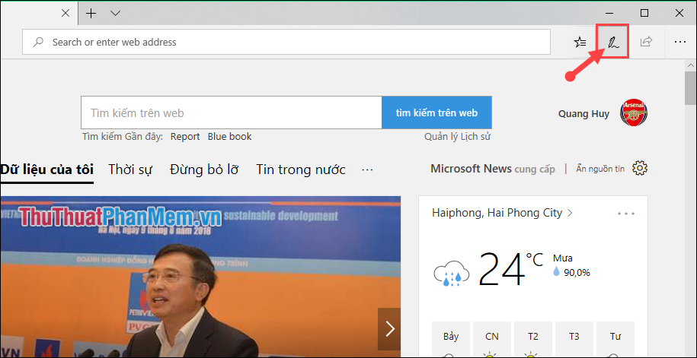Viewport: 697px width, 358px height.
Task: Open the featured news story image
Action: 200,277
